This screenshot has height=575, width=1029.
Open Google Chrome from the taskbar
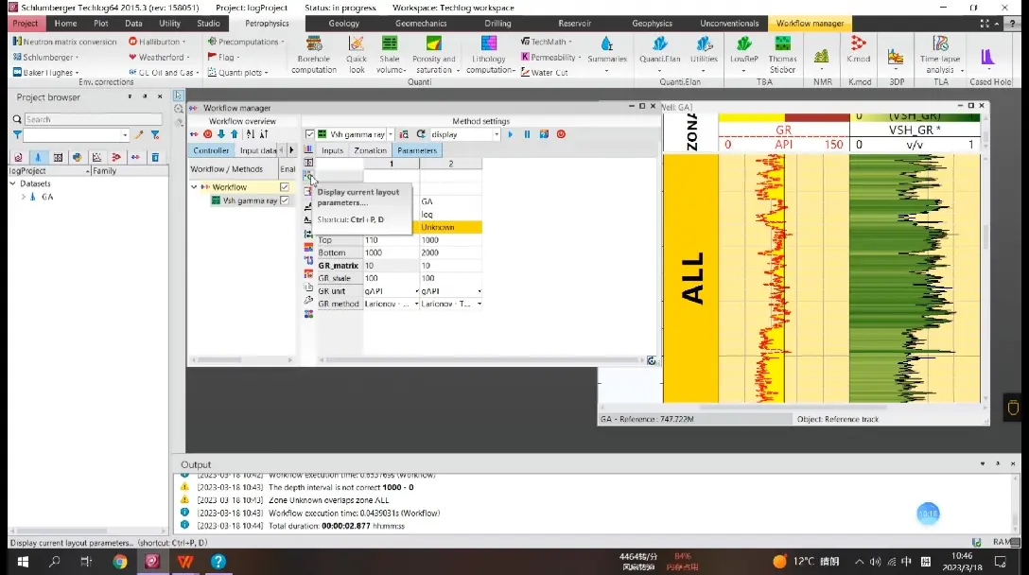pyautogui.click(x=119, y=562)
